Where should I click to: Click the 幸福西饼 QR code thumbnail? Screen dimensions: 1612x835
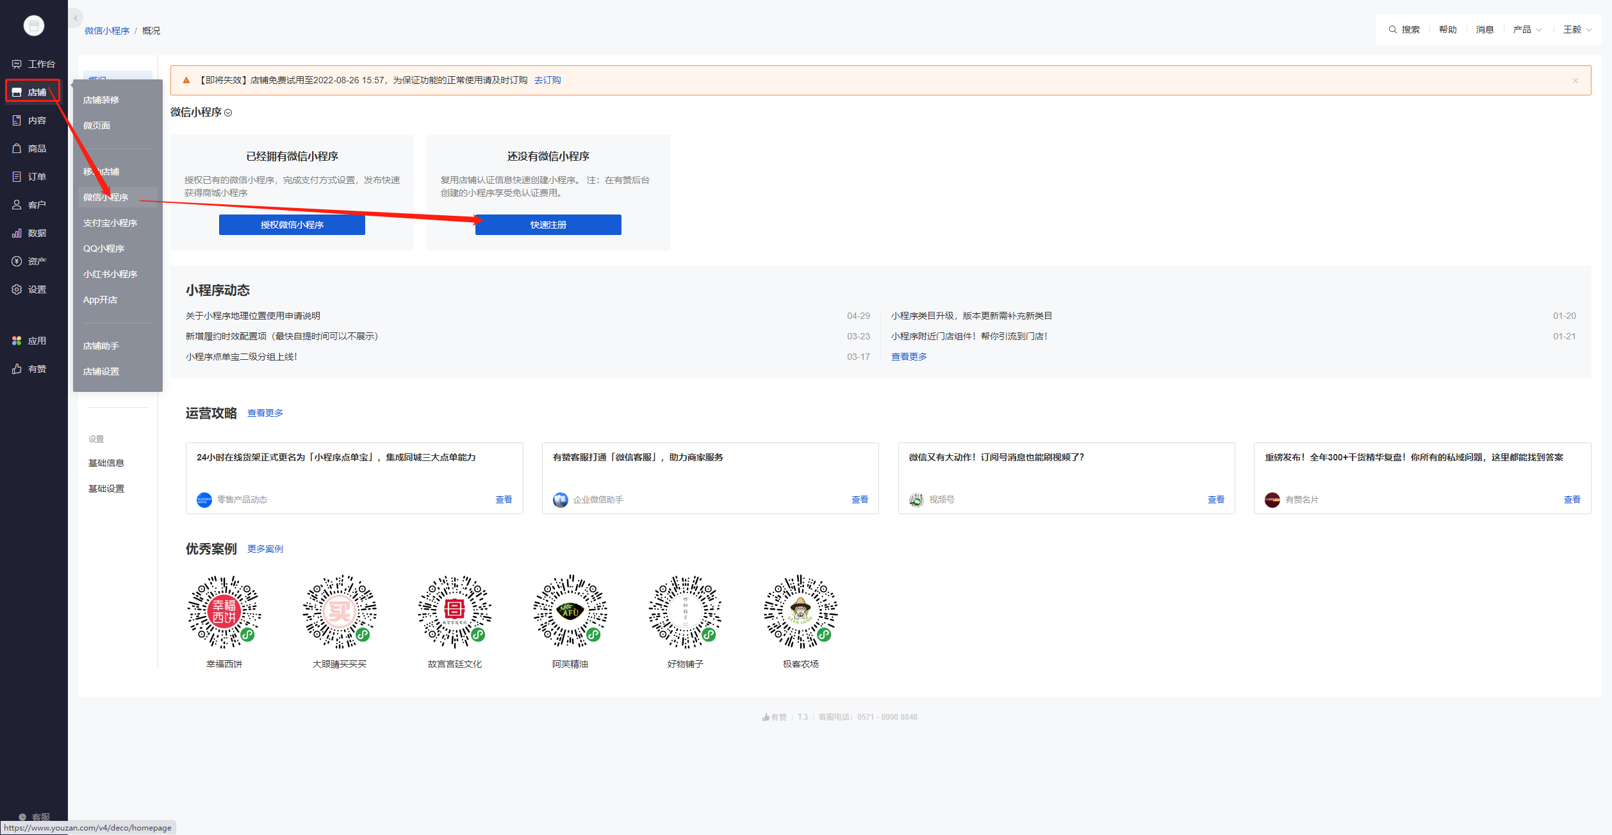point(224,612)
